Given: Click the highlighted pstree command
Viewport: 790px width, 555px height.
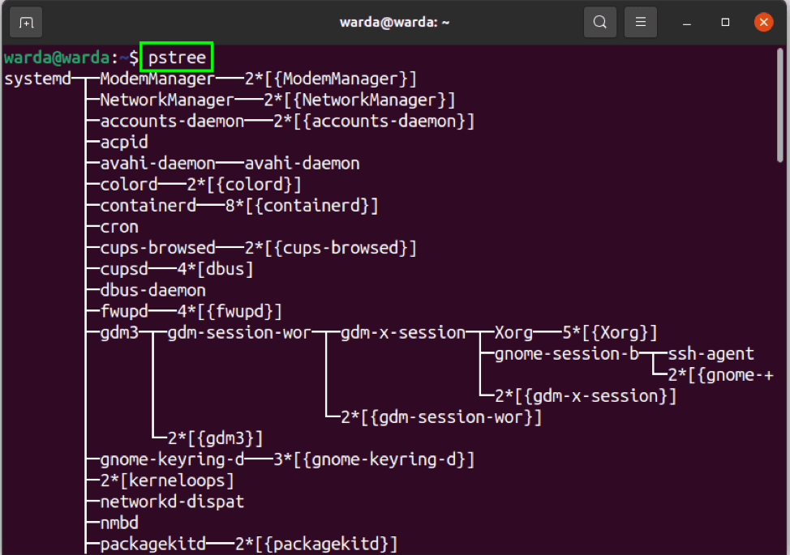Looking at the screenshot, I should (x=176, y=58).
